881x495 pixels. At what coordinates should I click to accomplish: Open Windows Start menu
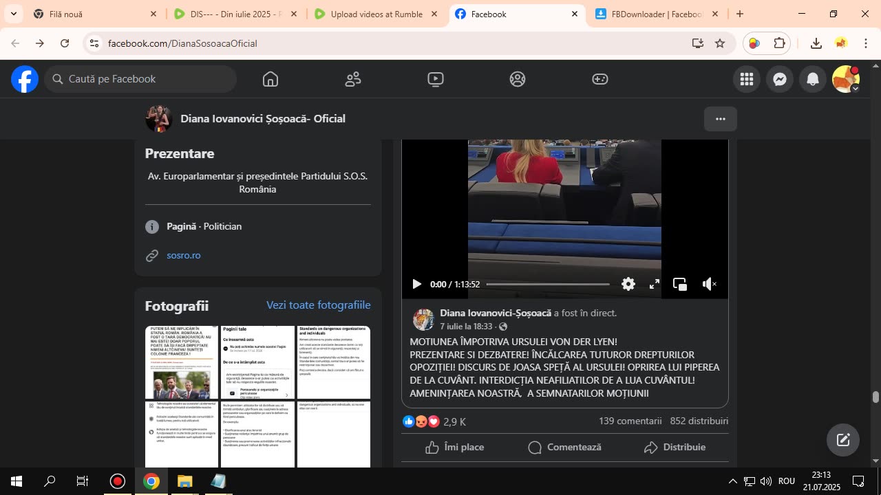tap(17, 481)
